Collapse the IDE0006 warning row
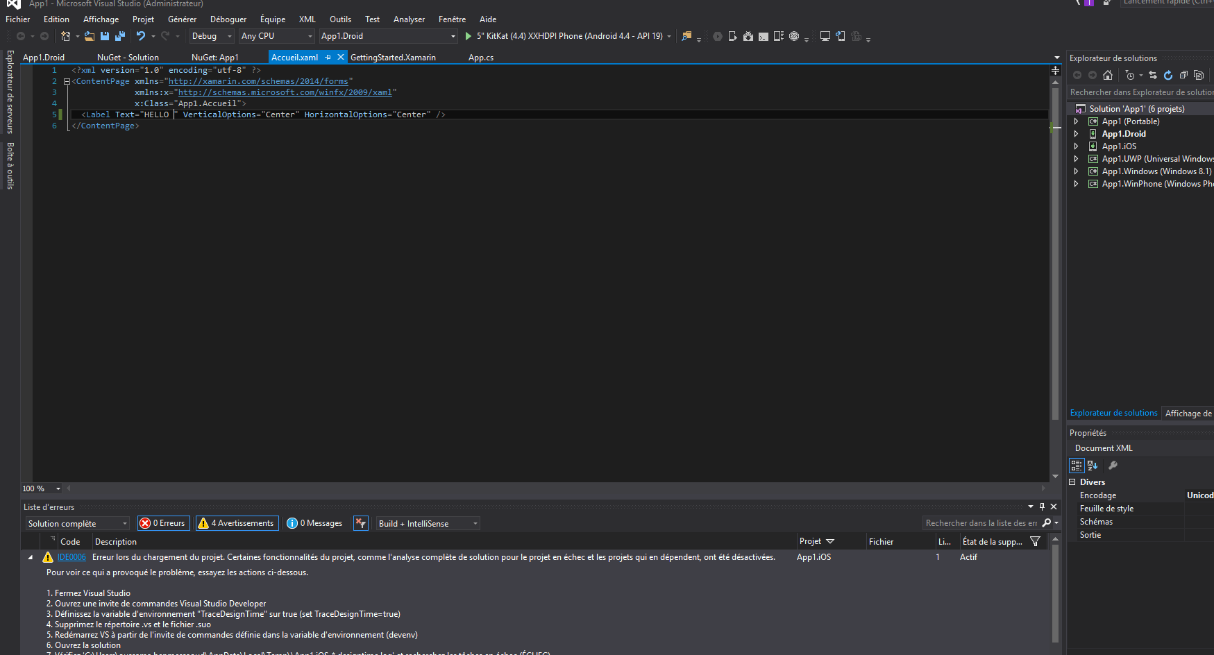Image resolution: width=1214 pixels, height=655 pixels. 30,557
